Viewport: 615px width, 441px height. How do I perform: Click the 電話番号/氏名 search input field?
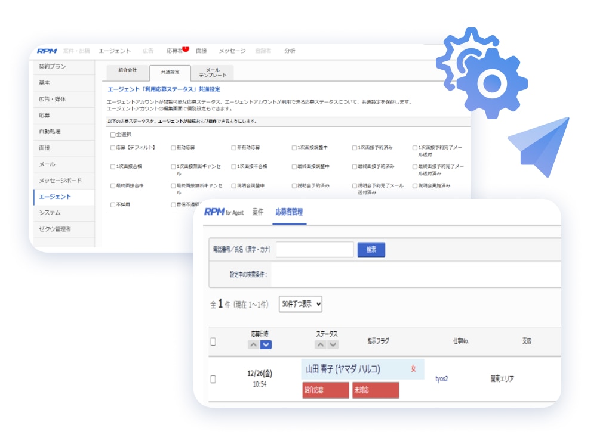(x=315, y=250)
